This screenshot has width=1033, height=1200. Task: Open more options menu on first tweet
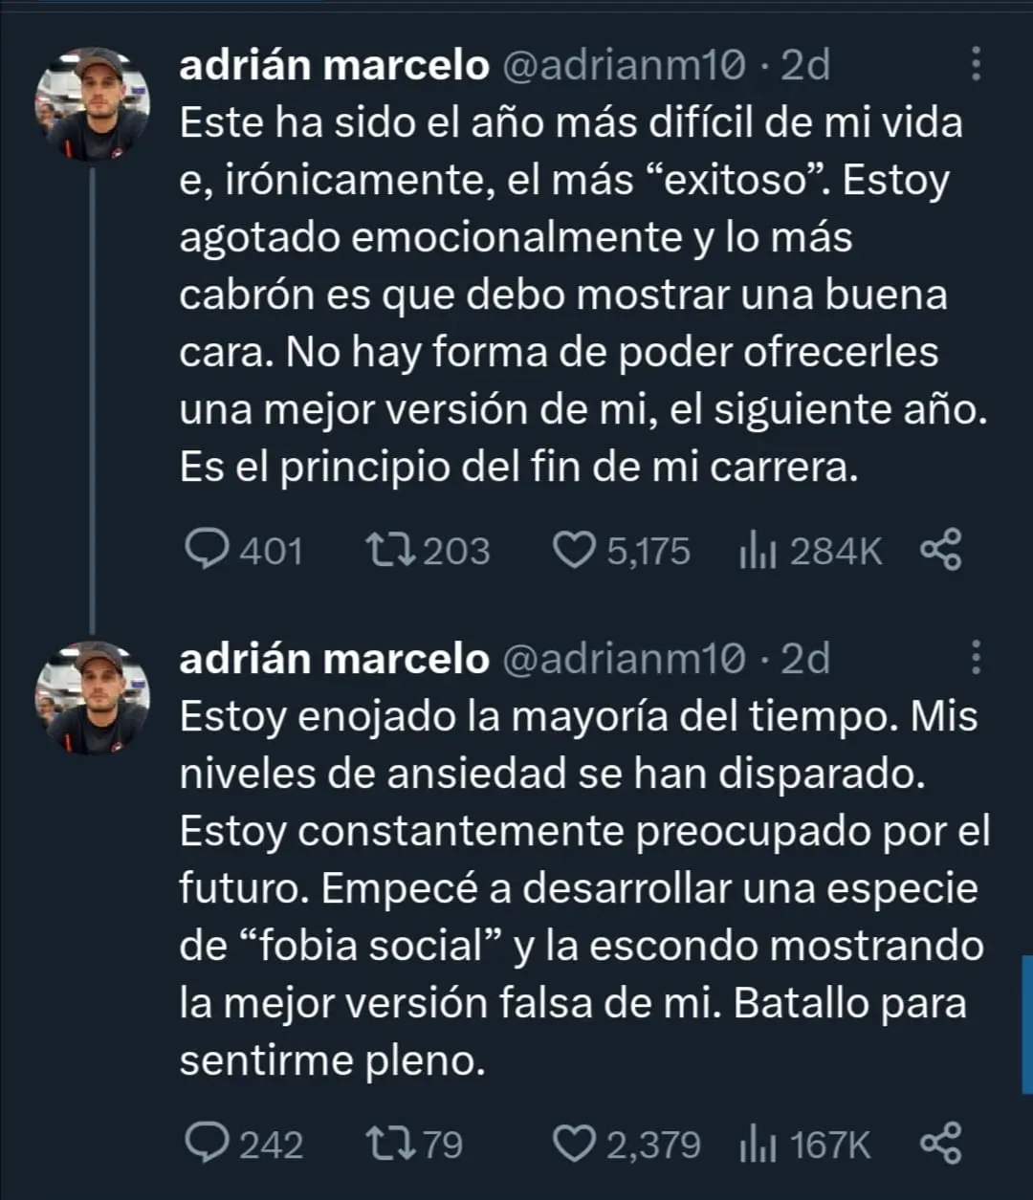pos(976,64)
